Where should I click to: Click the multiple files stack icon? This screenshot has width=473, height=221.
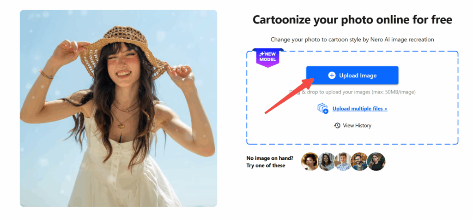pos(322,109)
